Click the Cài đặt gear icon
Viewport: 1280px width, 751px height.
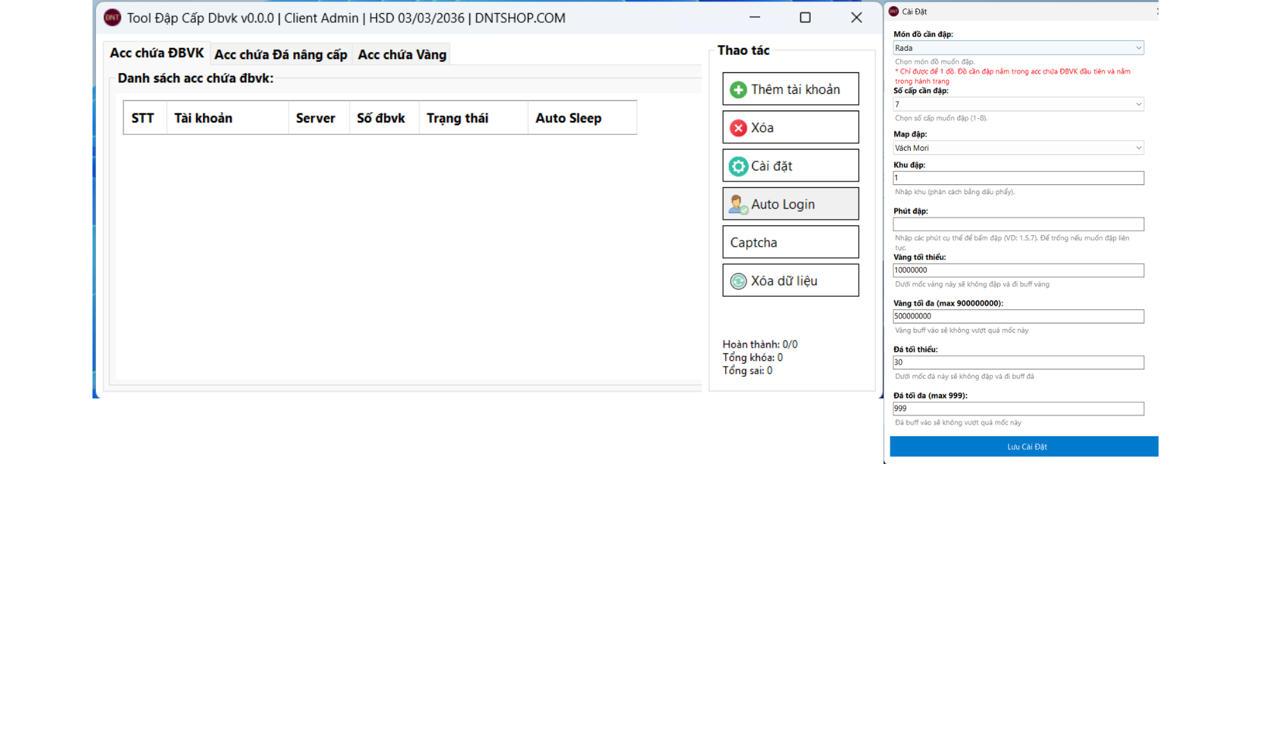click(x=738, y=166)
